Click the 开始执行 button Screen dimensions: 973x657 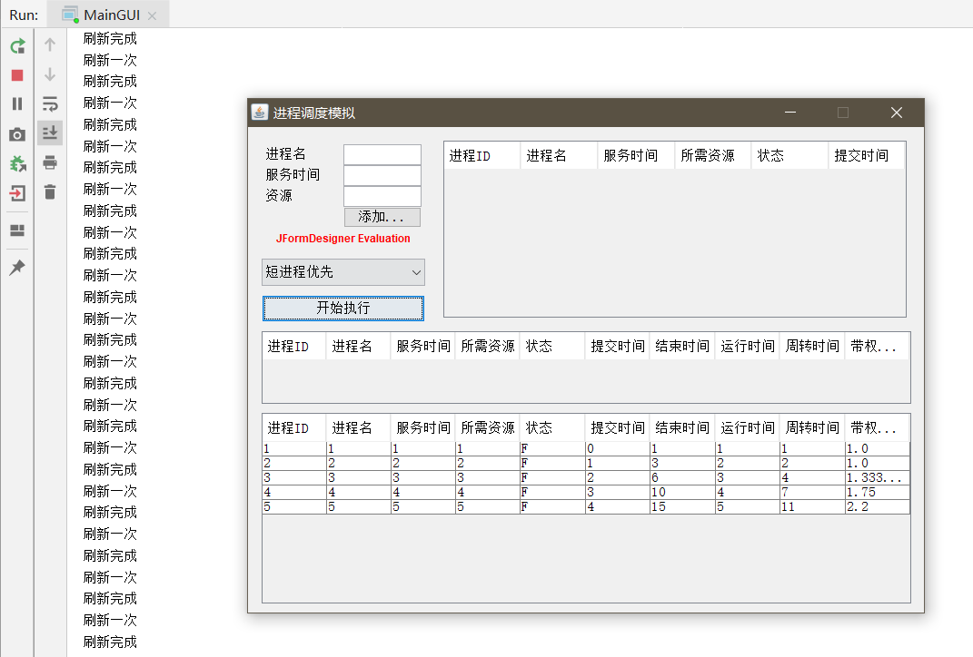coord(343,308)
